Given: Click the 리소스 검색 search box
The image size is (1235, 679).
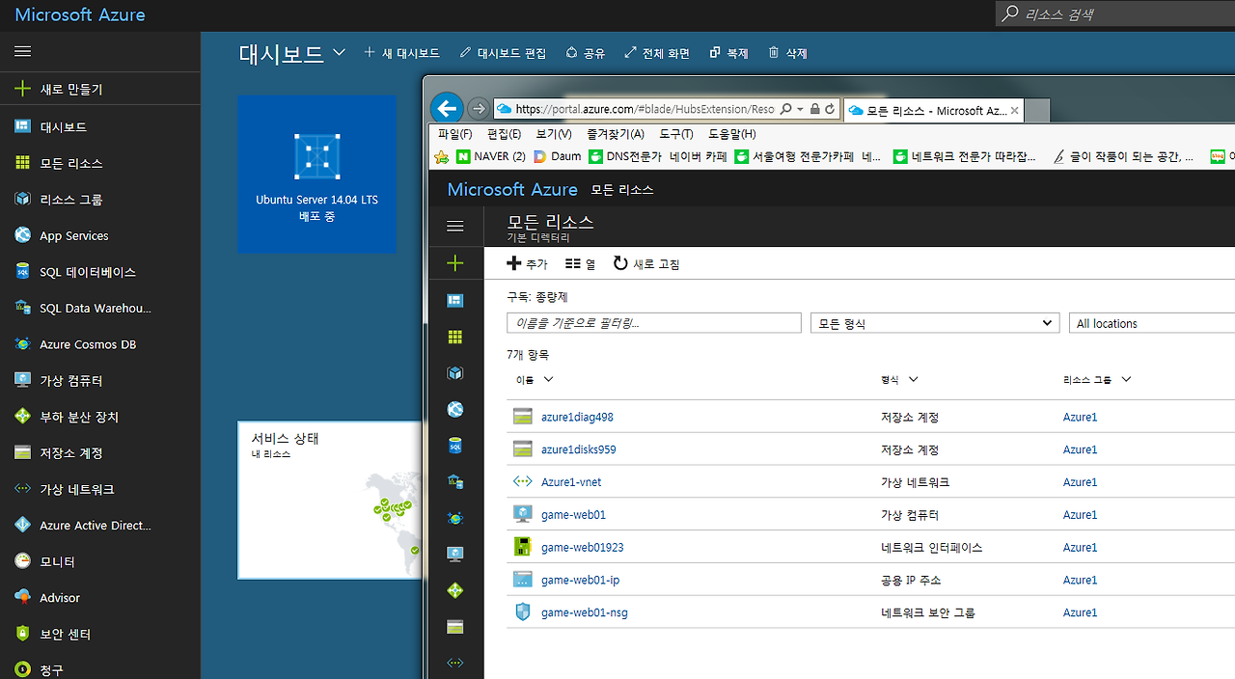Looking at the screenshot, I should pos(1115,14).
